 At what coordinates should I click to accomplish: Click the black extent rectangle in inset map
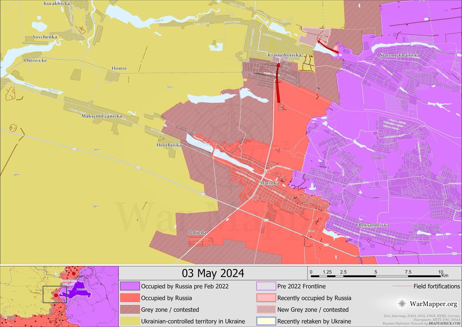[54, 295]
